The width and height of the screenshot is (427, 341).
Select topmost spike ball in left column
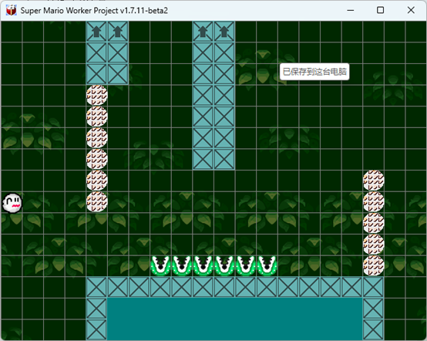tap(96, 96)
